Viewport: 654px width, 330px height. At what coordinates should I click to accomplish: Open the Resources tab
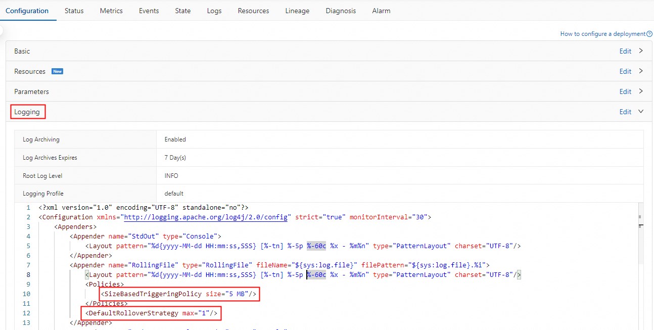(254, 11)
